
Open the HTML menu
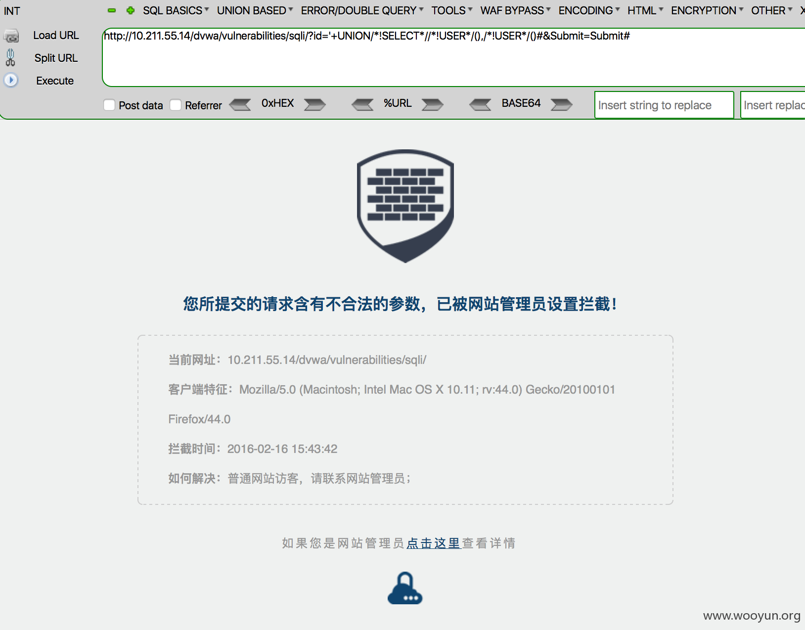pyautogui.click(x=645, y=10)
